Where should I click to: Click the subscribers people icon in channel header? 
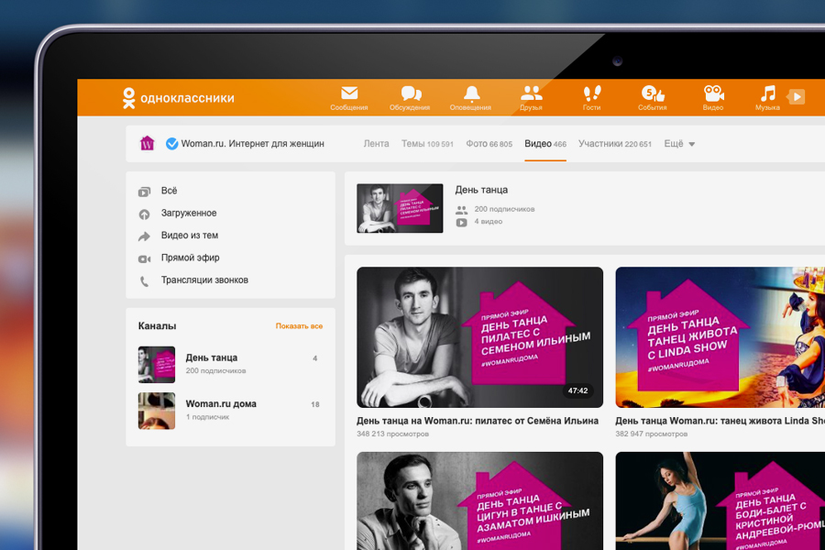coord(461,210)
